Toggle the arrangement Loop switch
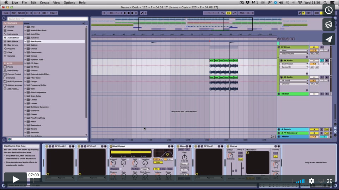 tap(228, 13)
